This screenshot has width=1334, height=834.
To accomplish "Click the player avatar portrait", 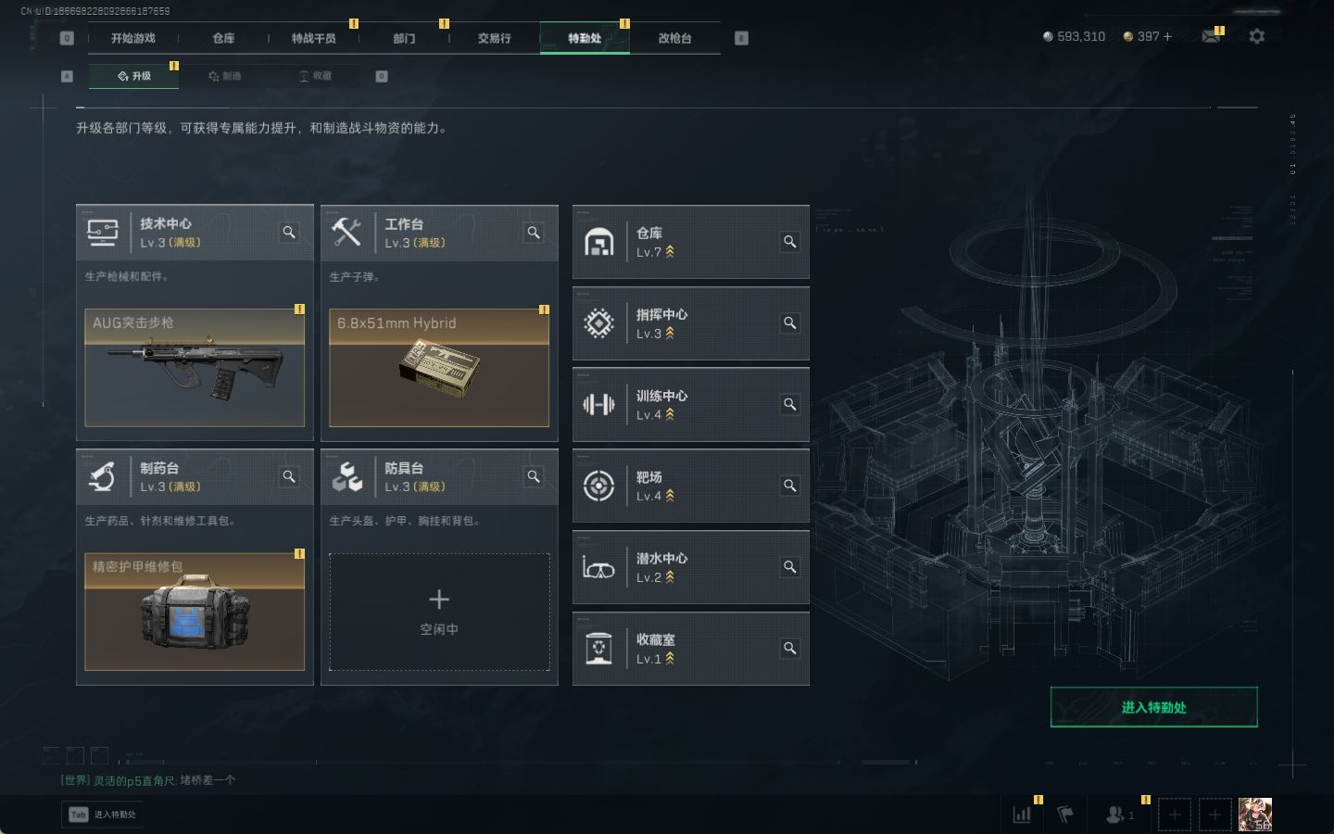I will click(1255, 815).
